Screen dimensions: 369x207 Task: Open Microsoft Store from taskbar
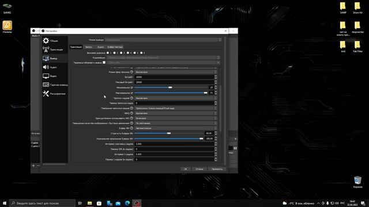99,203
